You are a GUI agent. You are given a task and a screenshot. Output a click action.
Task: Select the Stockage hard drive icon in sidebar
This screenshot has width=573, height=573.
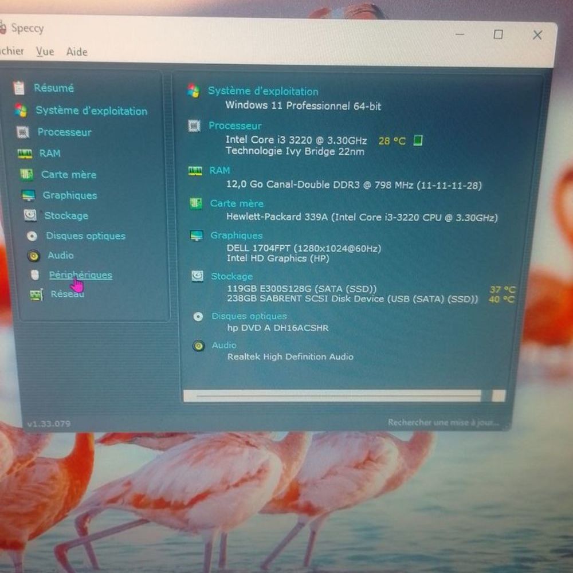(30, 215)
